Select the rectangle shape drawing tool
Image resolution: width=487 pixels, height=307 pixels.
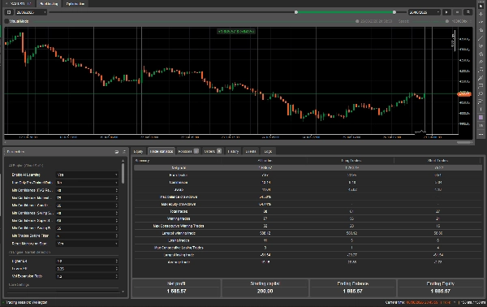[x=481, y=86]
